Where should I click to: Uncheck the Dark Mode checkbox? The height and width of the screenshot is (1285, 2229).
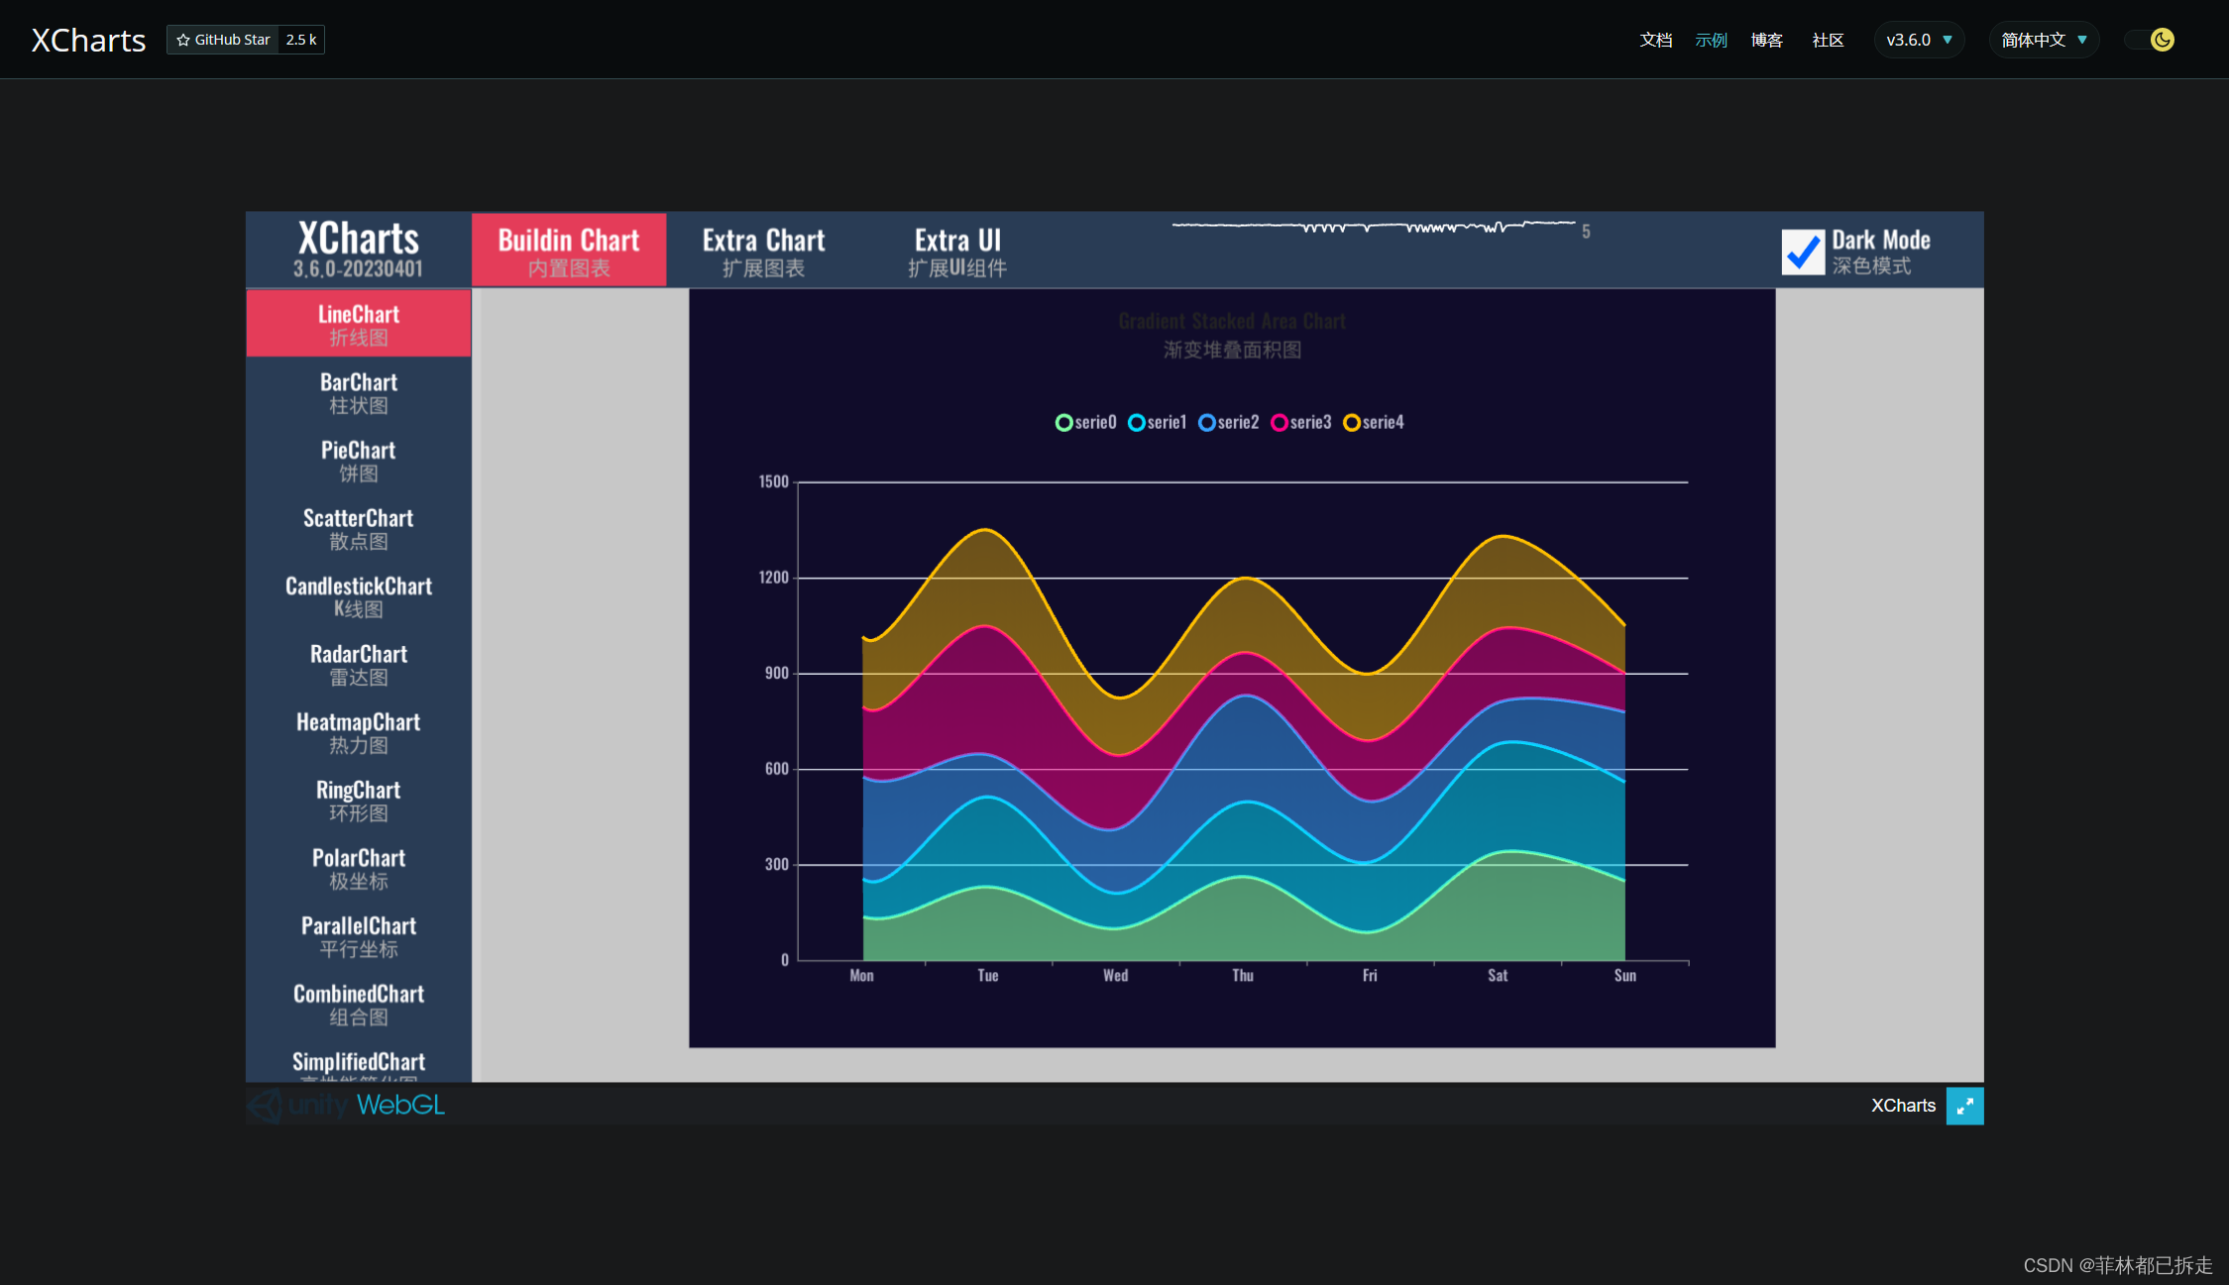tap(1802, 252)
